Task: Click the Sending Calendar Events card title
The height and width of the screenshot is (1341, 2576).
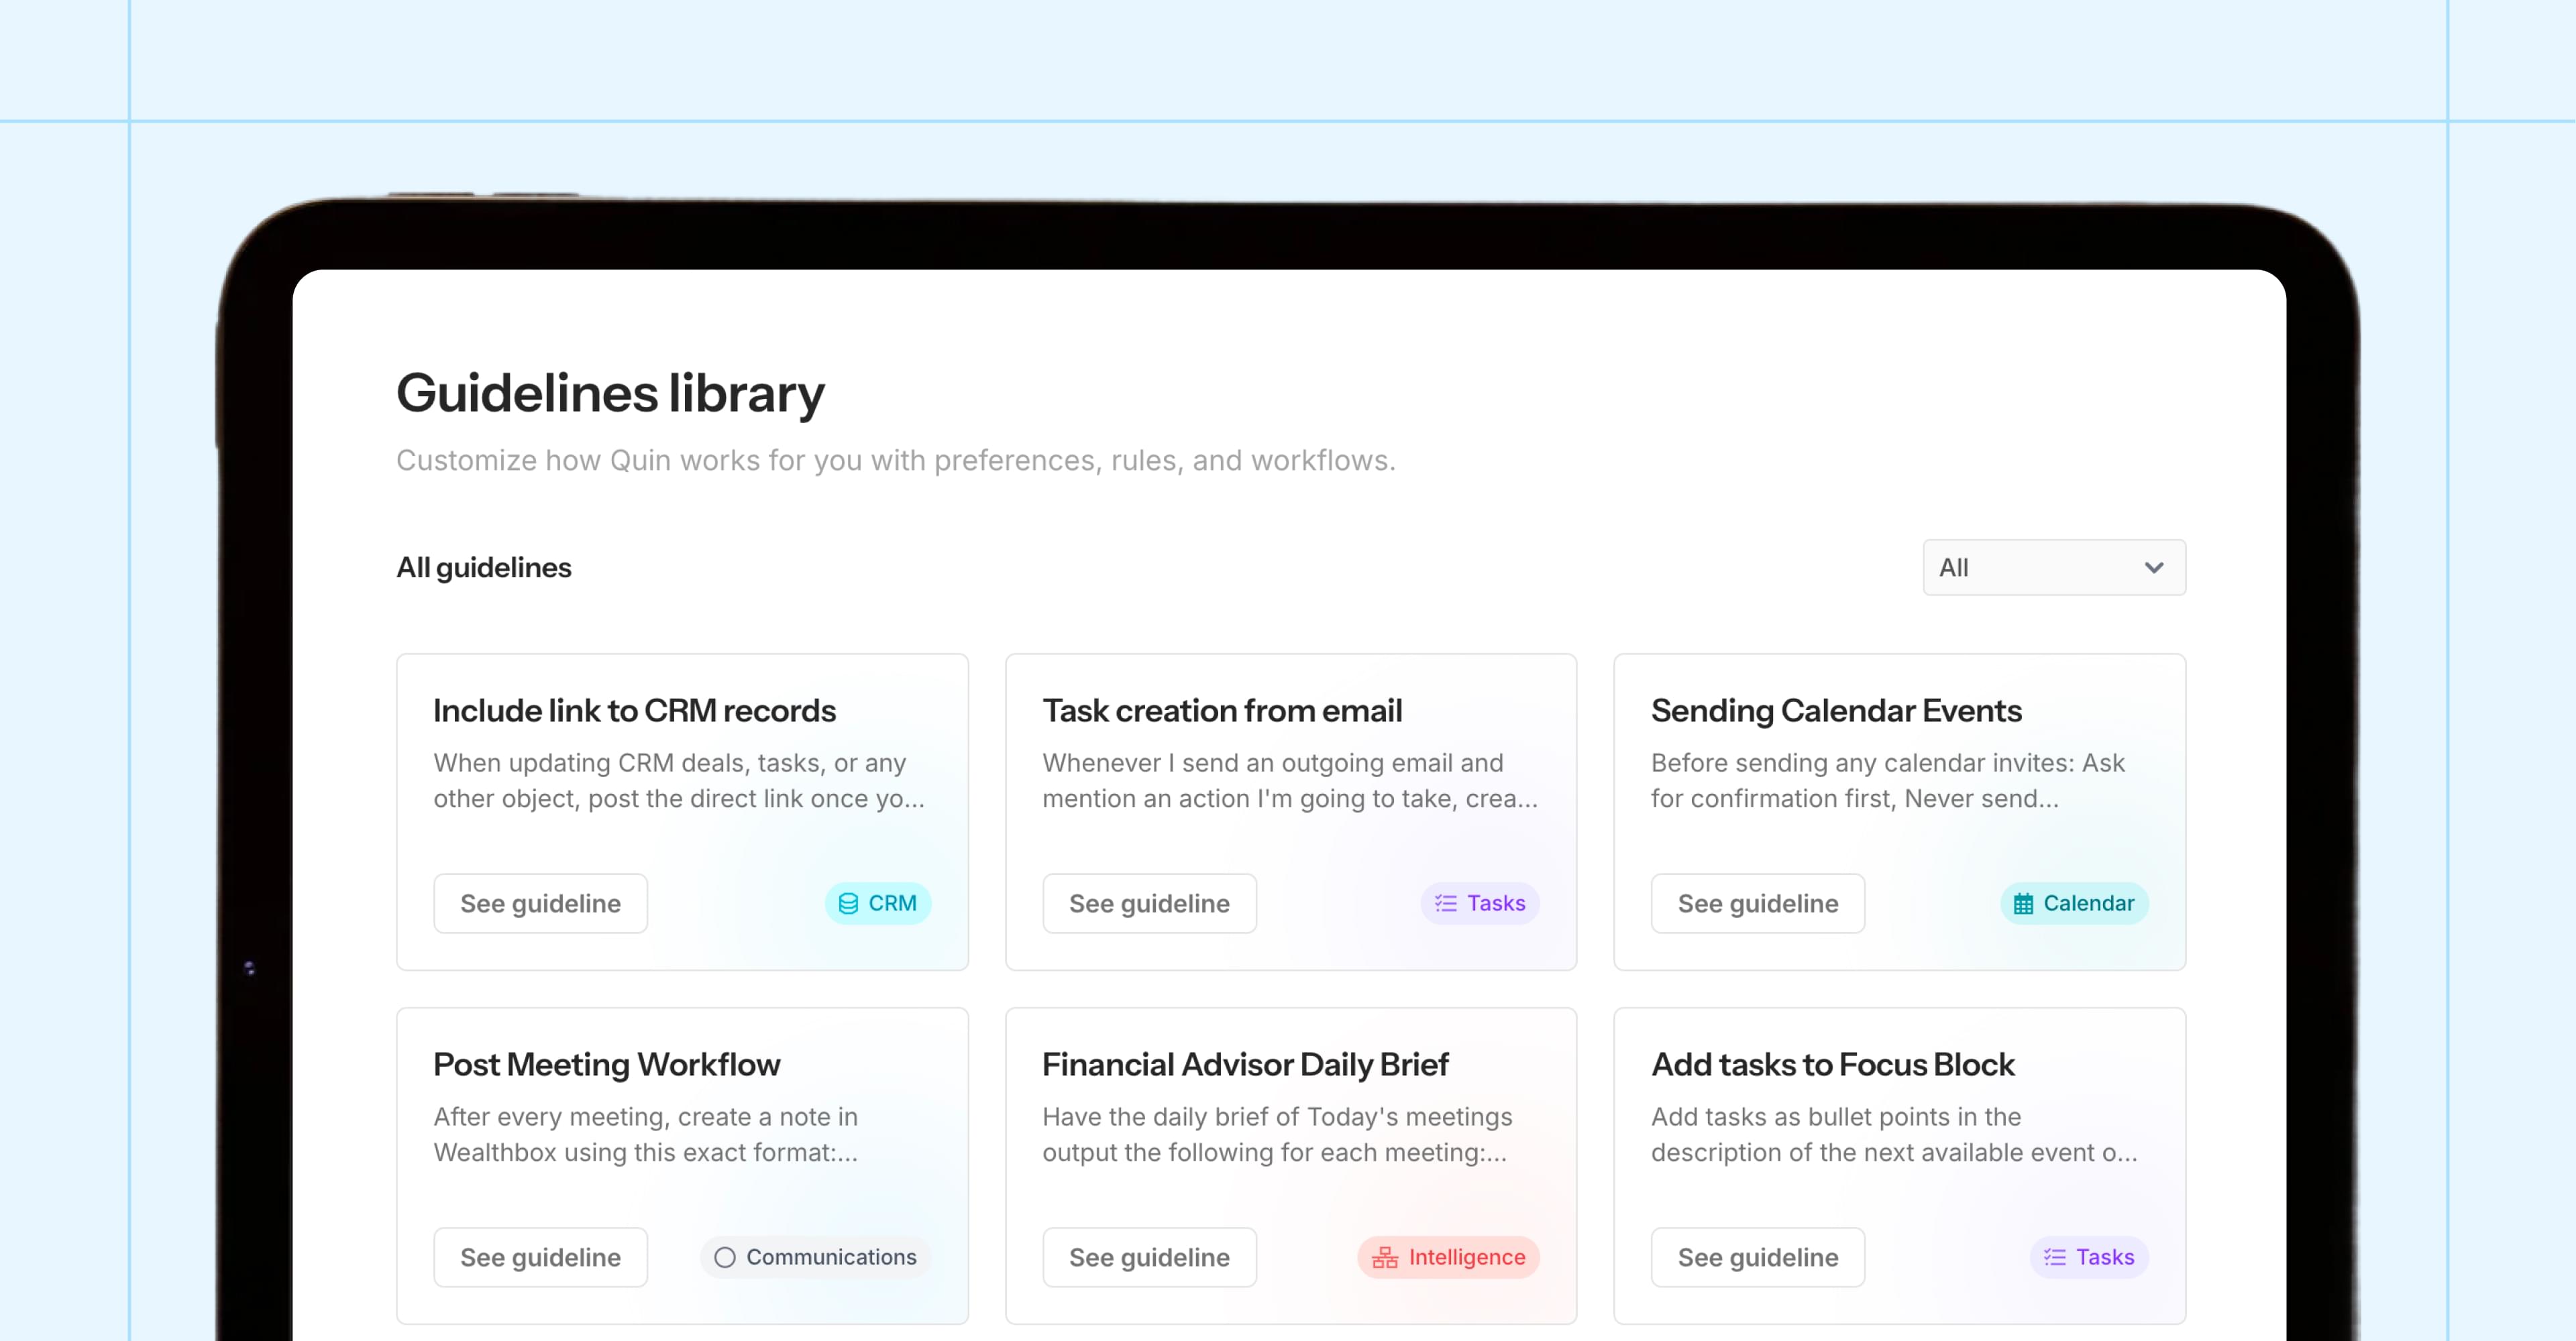Action: (1835, 711)
